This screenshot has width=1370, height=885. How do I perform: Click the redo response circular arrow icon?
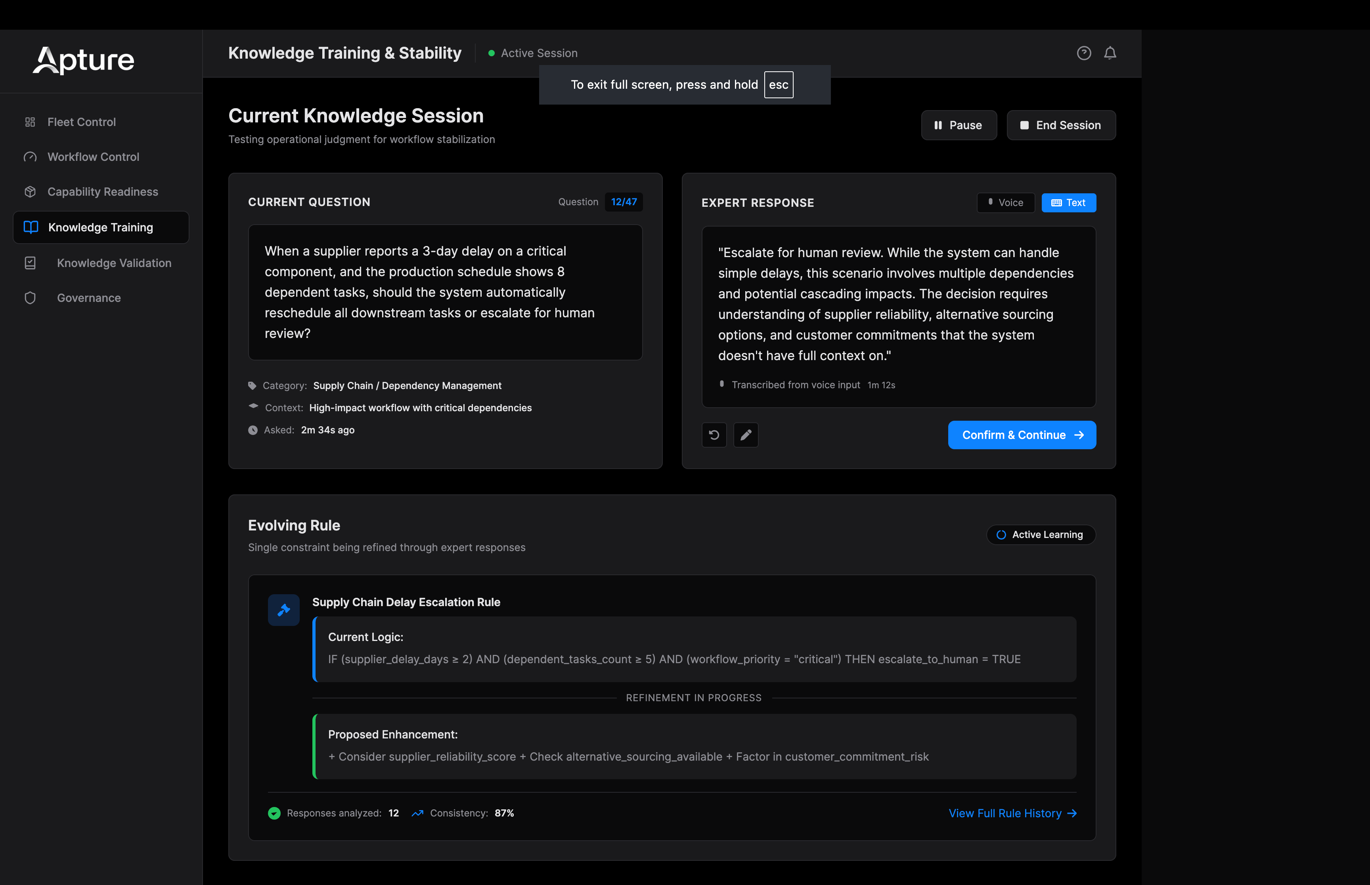[x=714, y=435]
